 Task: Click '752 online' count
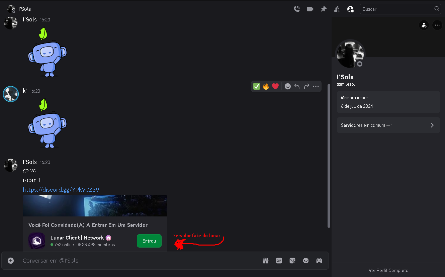[x=64, y=245]
